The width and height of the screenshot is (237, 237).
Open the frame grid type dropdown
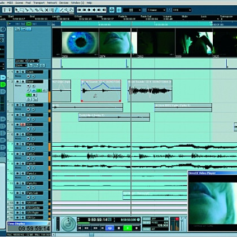pos(156,10)
